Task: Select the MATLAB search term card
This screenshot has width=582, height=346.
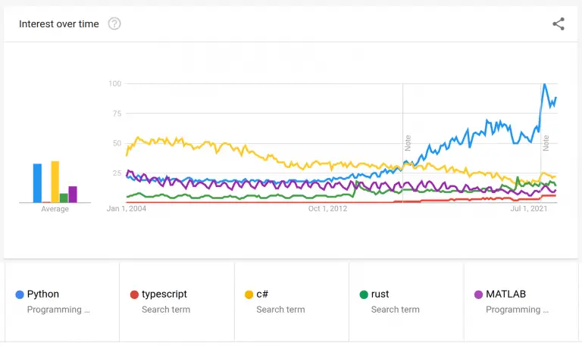Action: [521, 301]
